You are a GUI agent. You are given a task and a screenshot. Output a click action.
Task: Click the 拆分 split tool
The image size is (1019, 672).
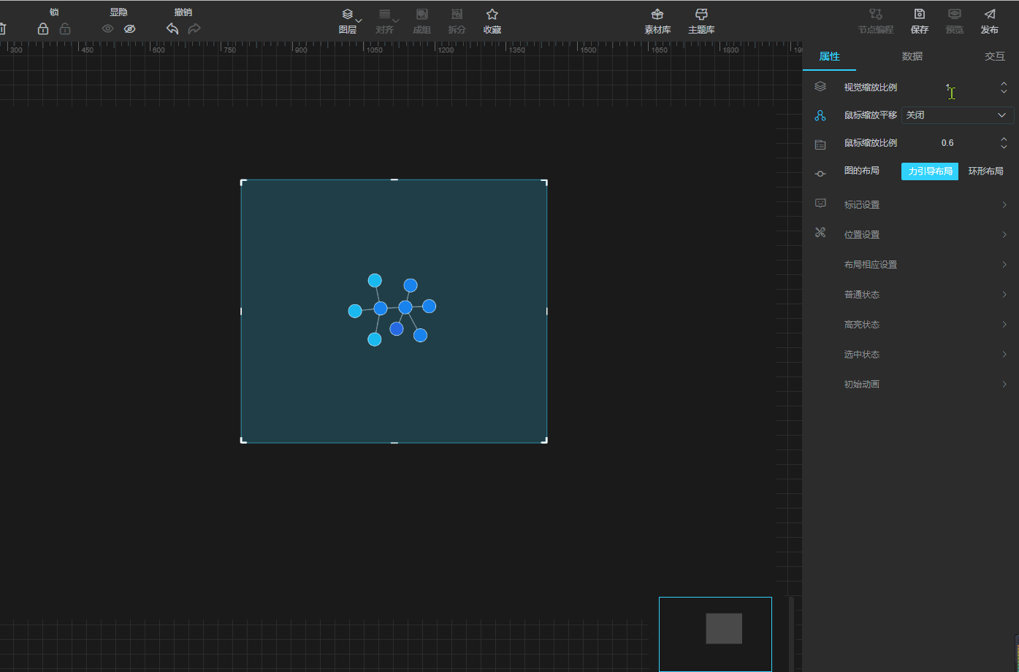pyautogui.click(x=457, y=22)
